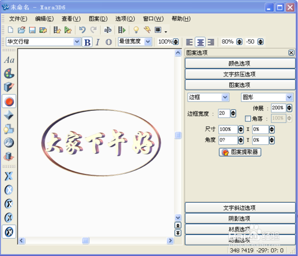The width and height of the screenshot is (298, 256).
Task: Expand the 材质选项 panel
Action: pyautogui.click(x=240, y=229)
